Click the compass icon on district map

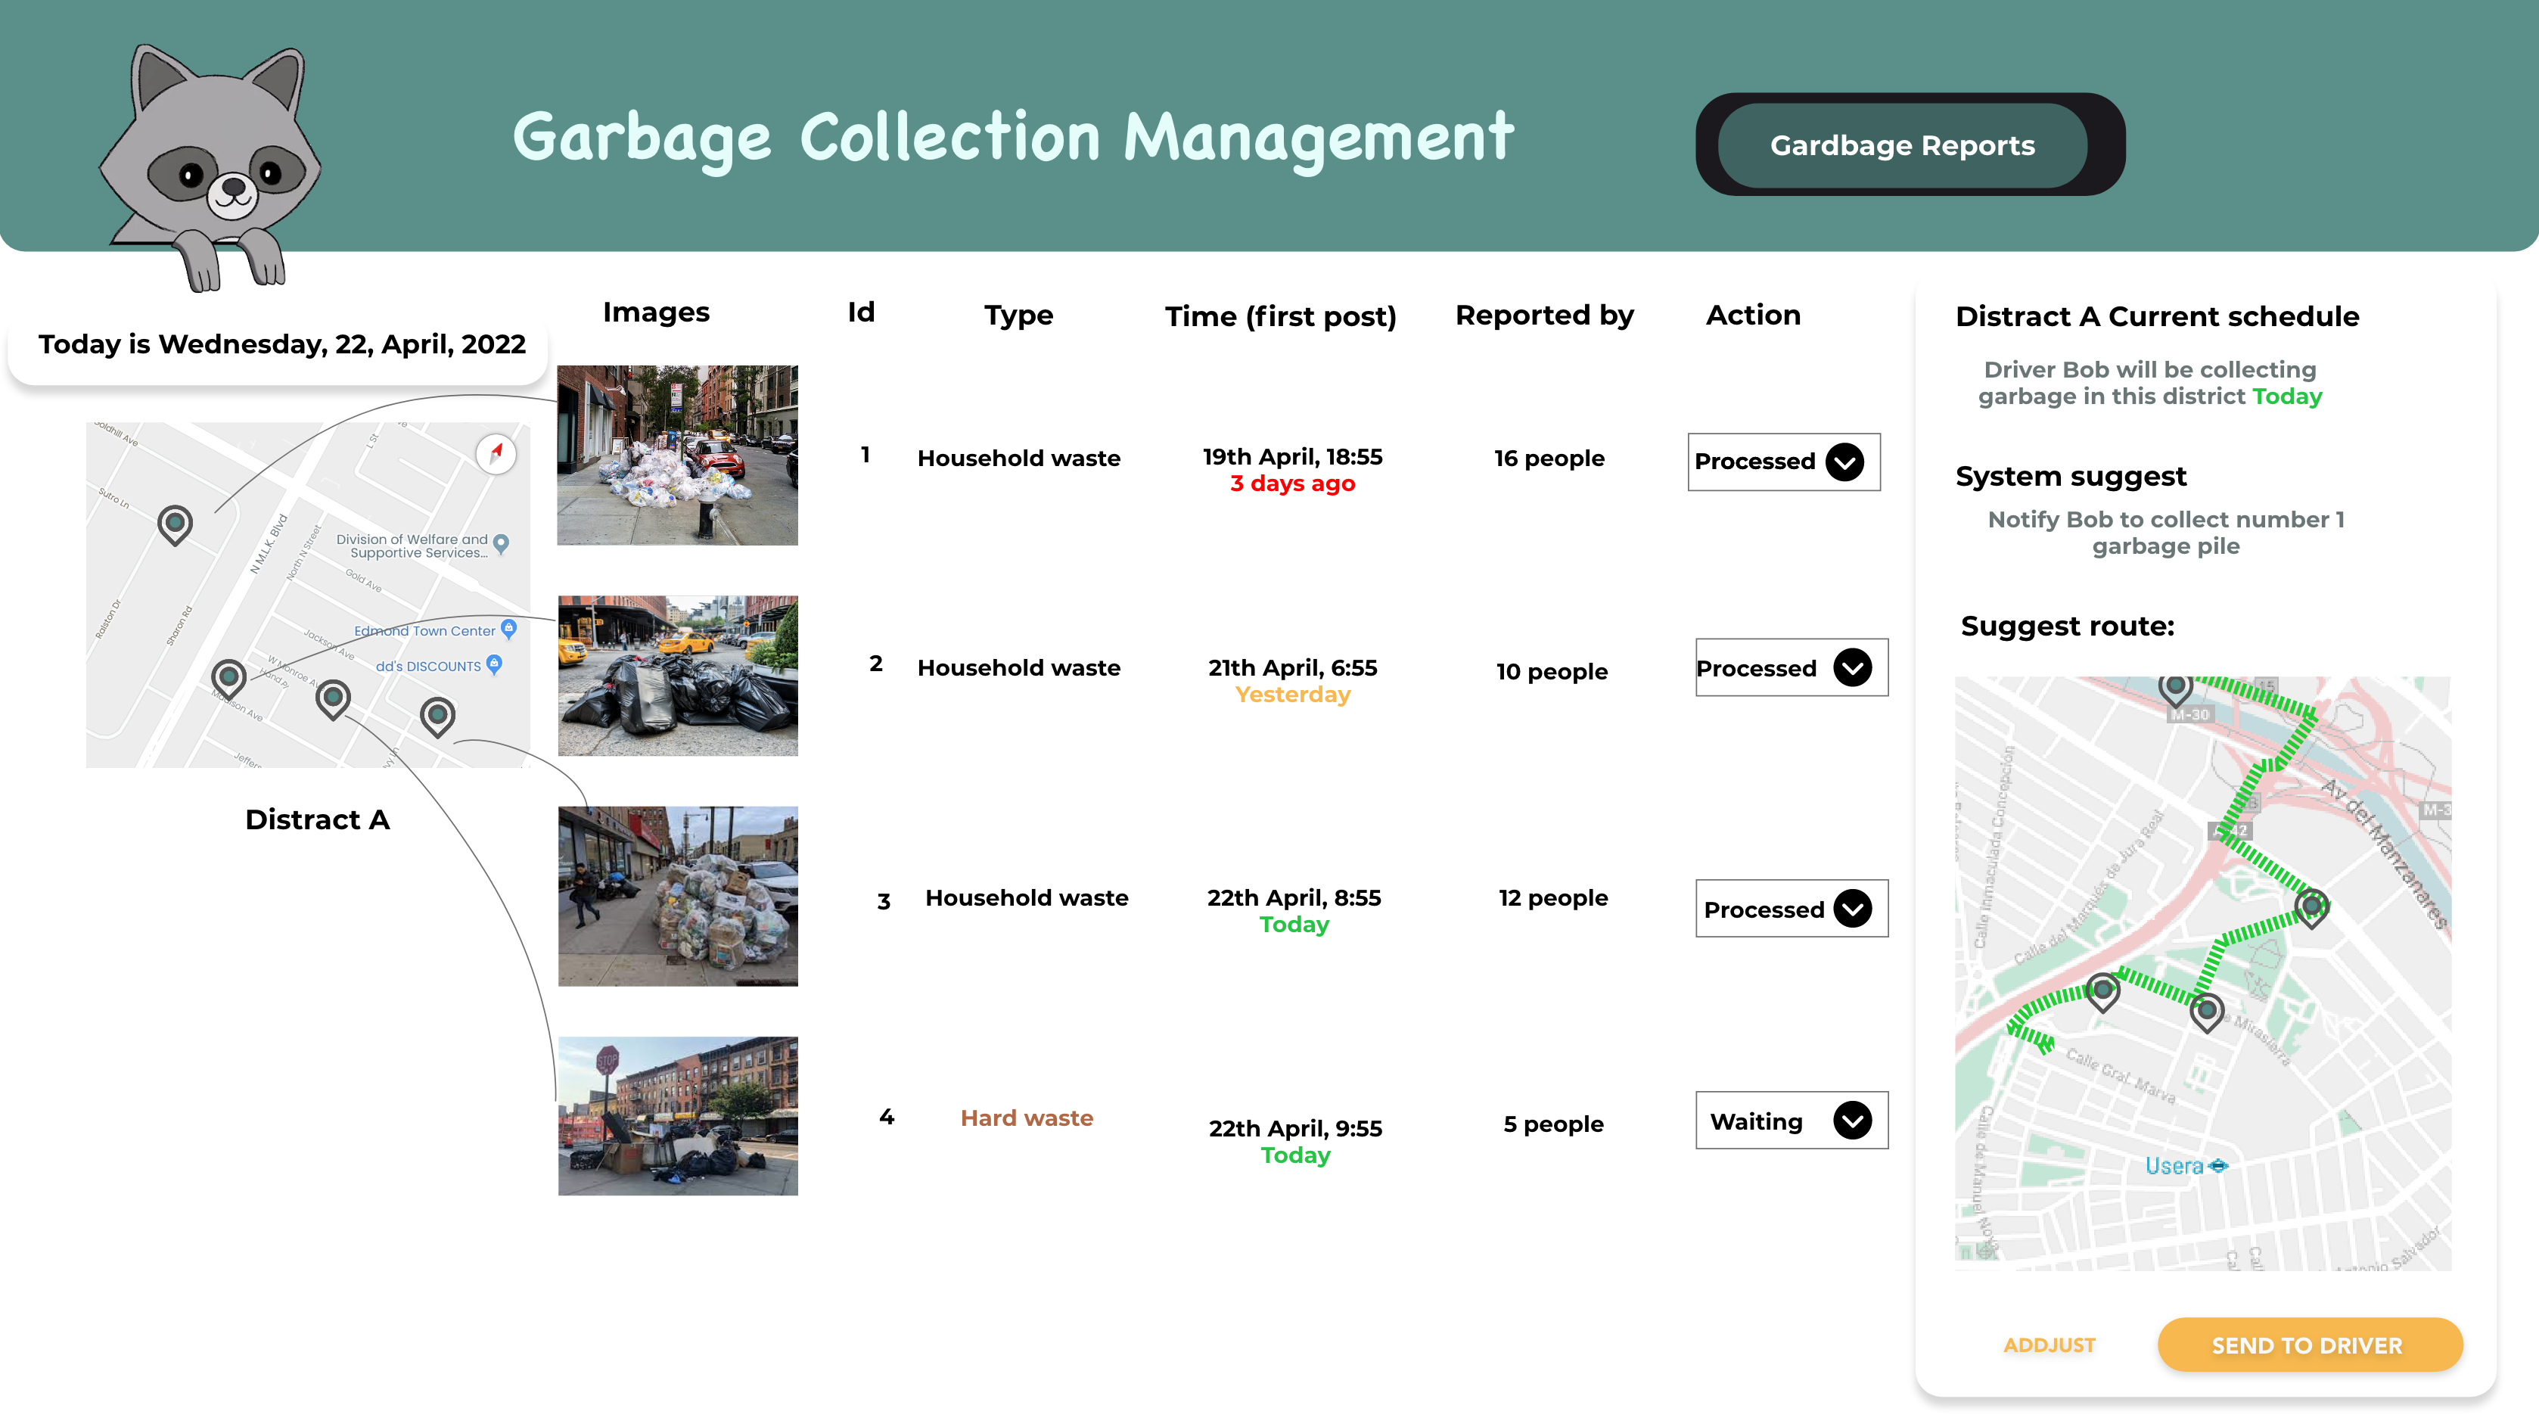(496, 454)
